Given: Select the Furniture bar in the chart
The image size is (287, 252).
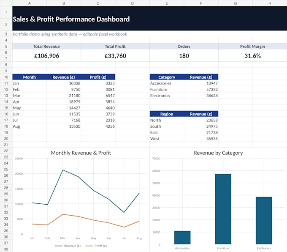Looking at the screenshot, I should [x=223, y=209].
